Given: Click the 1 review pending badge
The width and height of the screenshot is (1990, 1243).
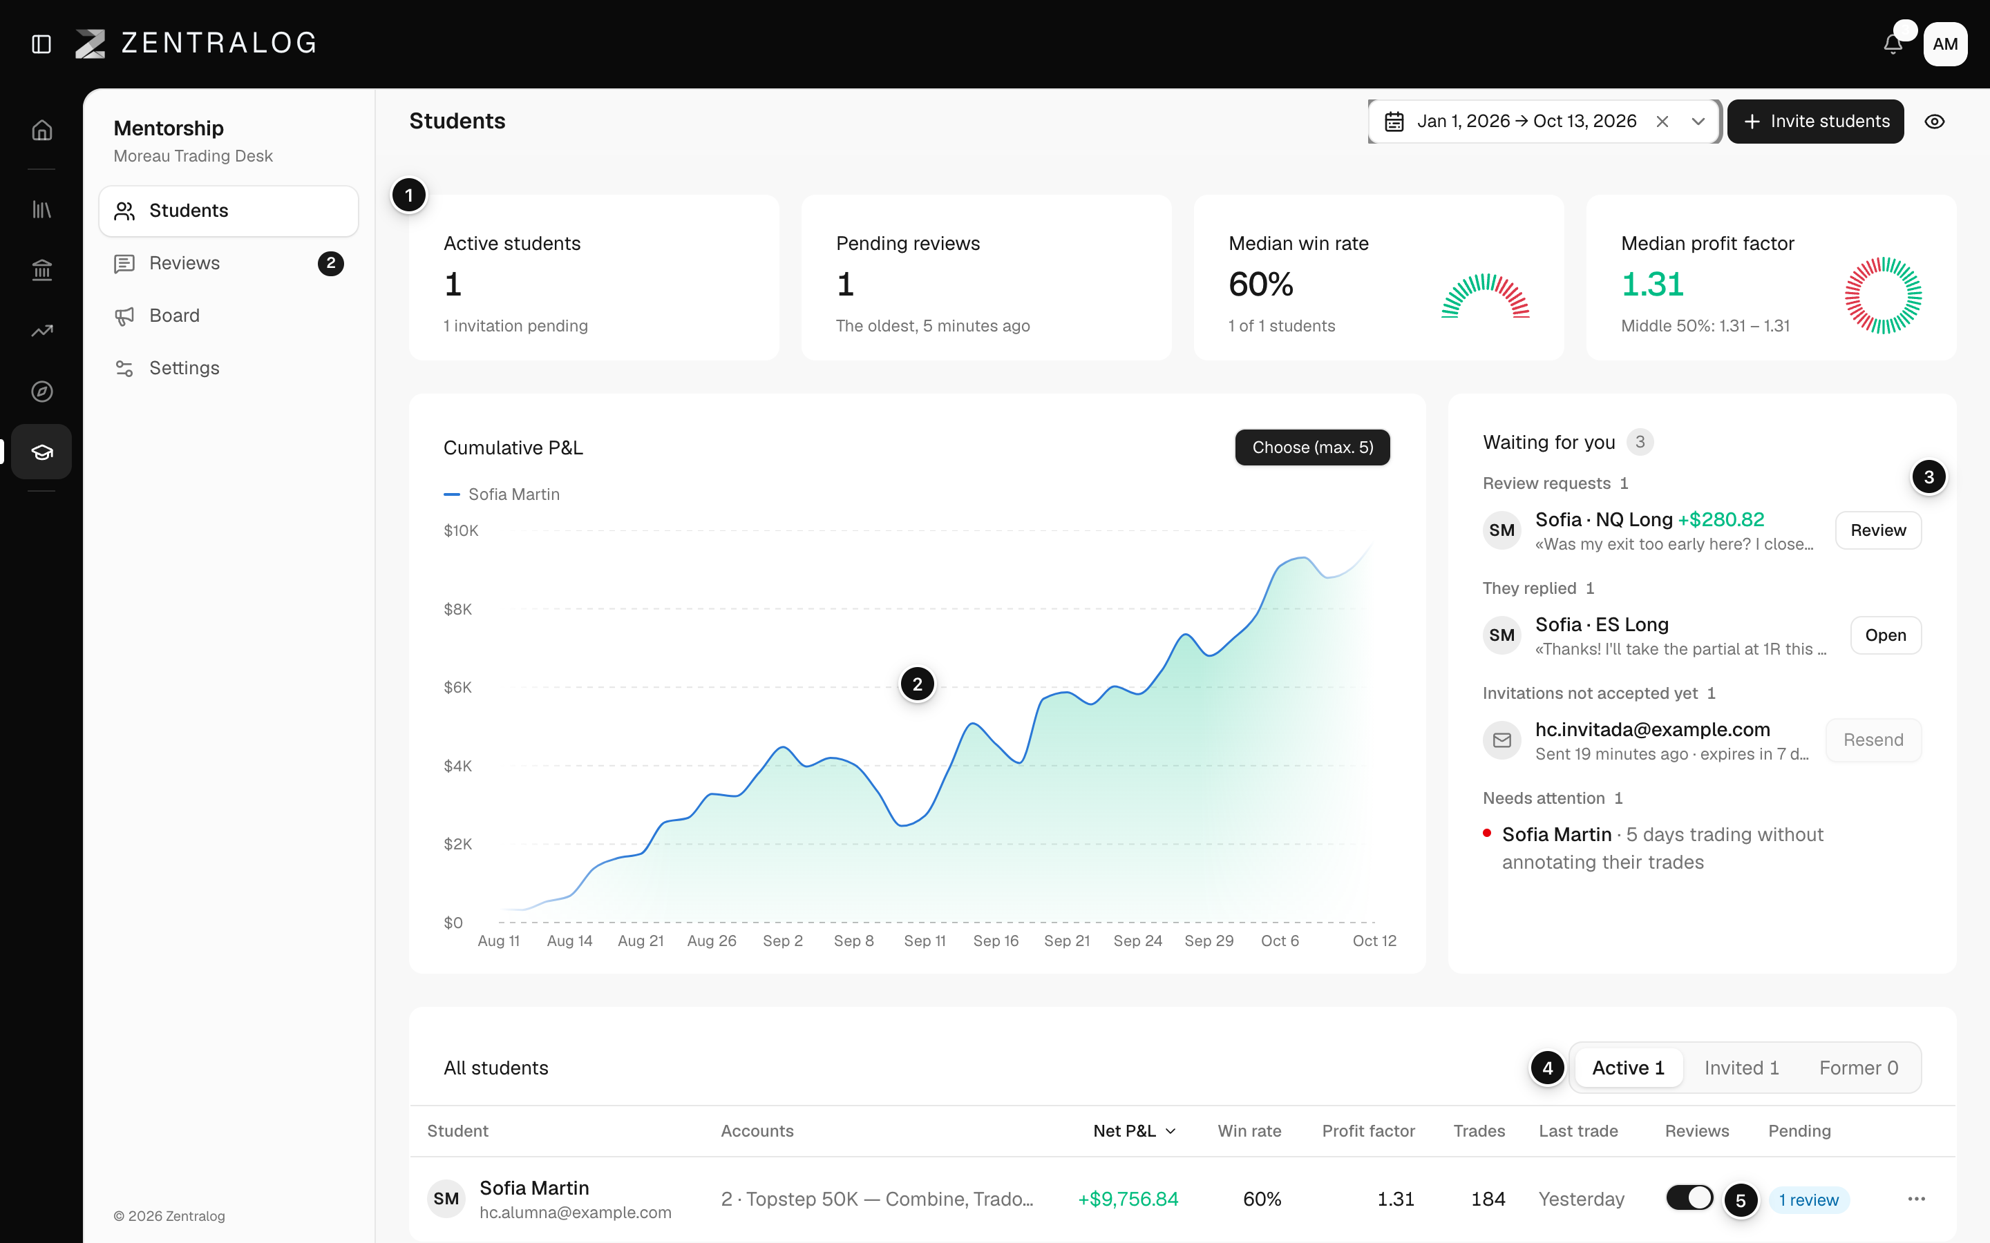Looking at the screenshot, I should 1808,1200.
